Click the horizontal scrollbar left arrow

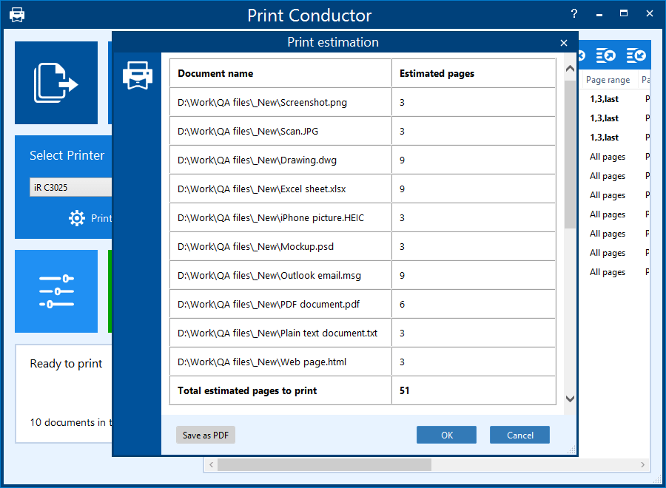tap(211, 465)
